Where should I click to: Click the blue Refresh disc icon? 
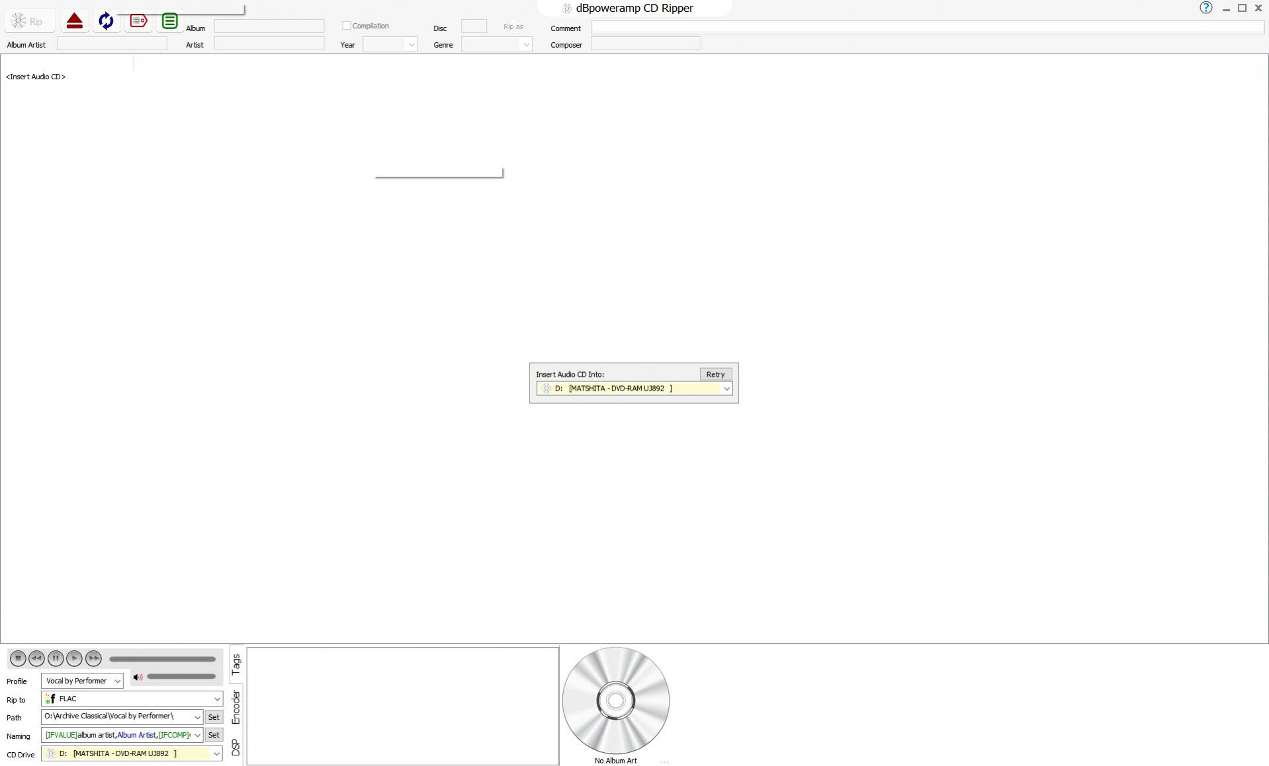106,21
